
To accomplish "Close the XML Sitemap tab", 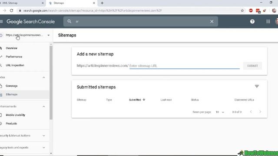I will click(x=43, y=3).
